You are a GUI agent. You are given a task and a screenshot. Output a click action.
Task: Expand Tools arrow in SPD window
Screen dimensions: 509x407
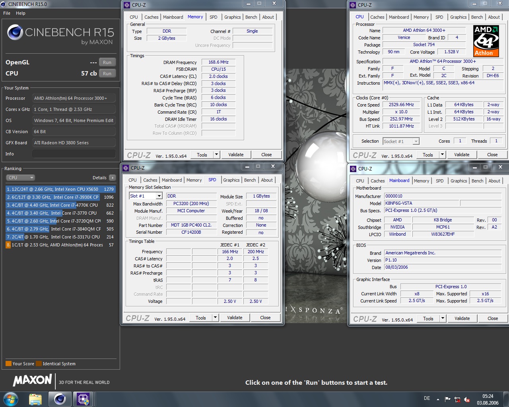[216, 318]
